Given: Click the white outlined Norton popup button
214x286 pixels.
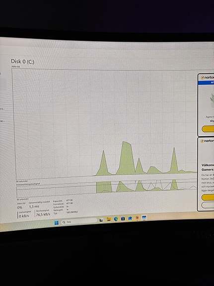Looking at the screenshot, I should (x=208, y=205).
